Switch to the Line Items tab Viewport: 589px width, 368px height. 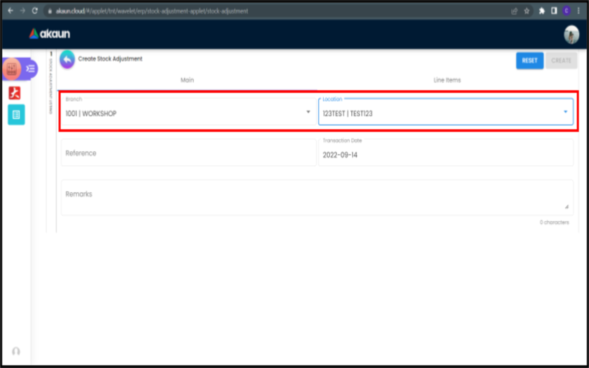click(447, 80)
